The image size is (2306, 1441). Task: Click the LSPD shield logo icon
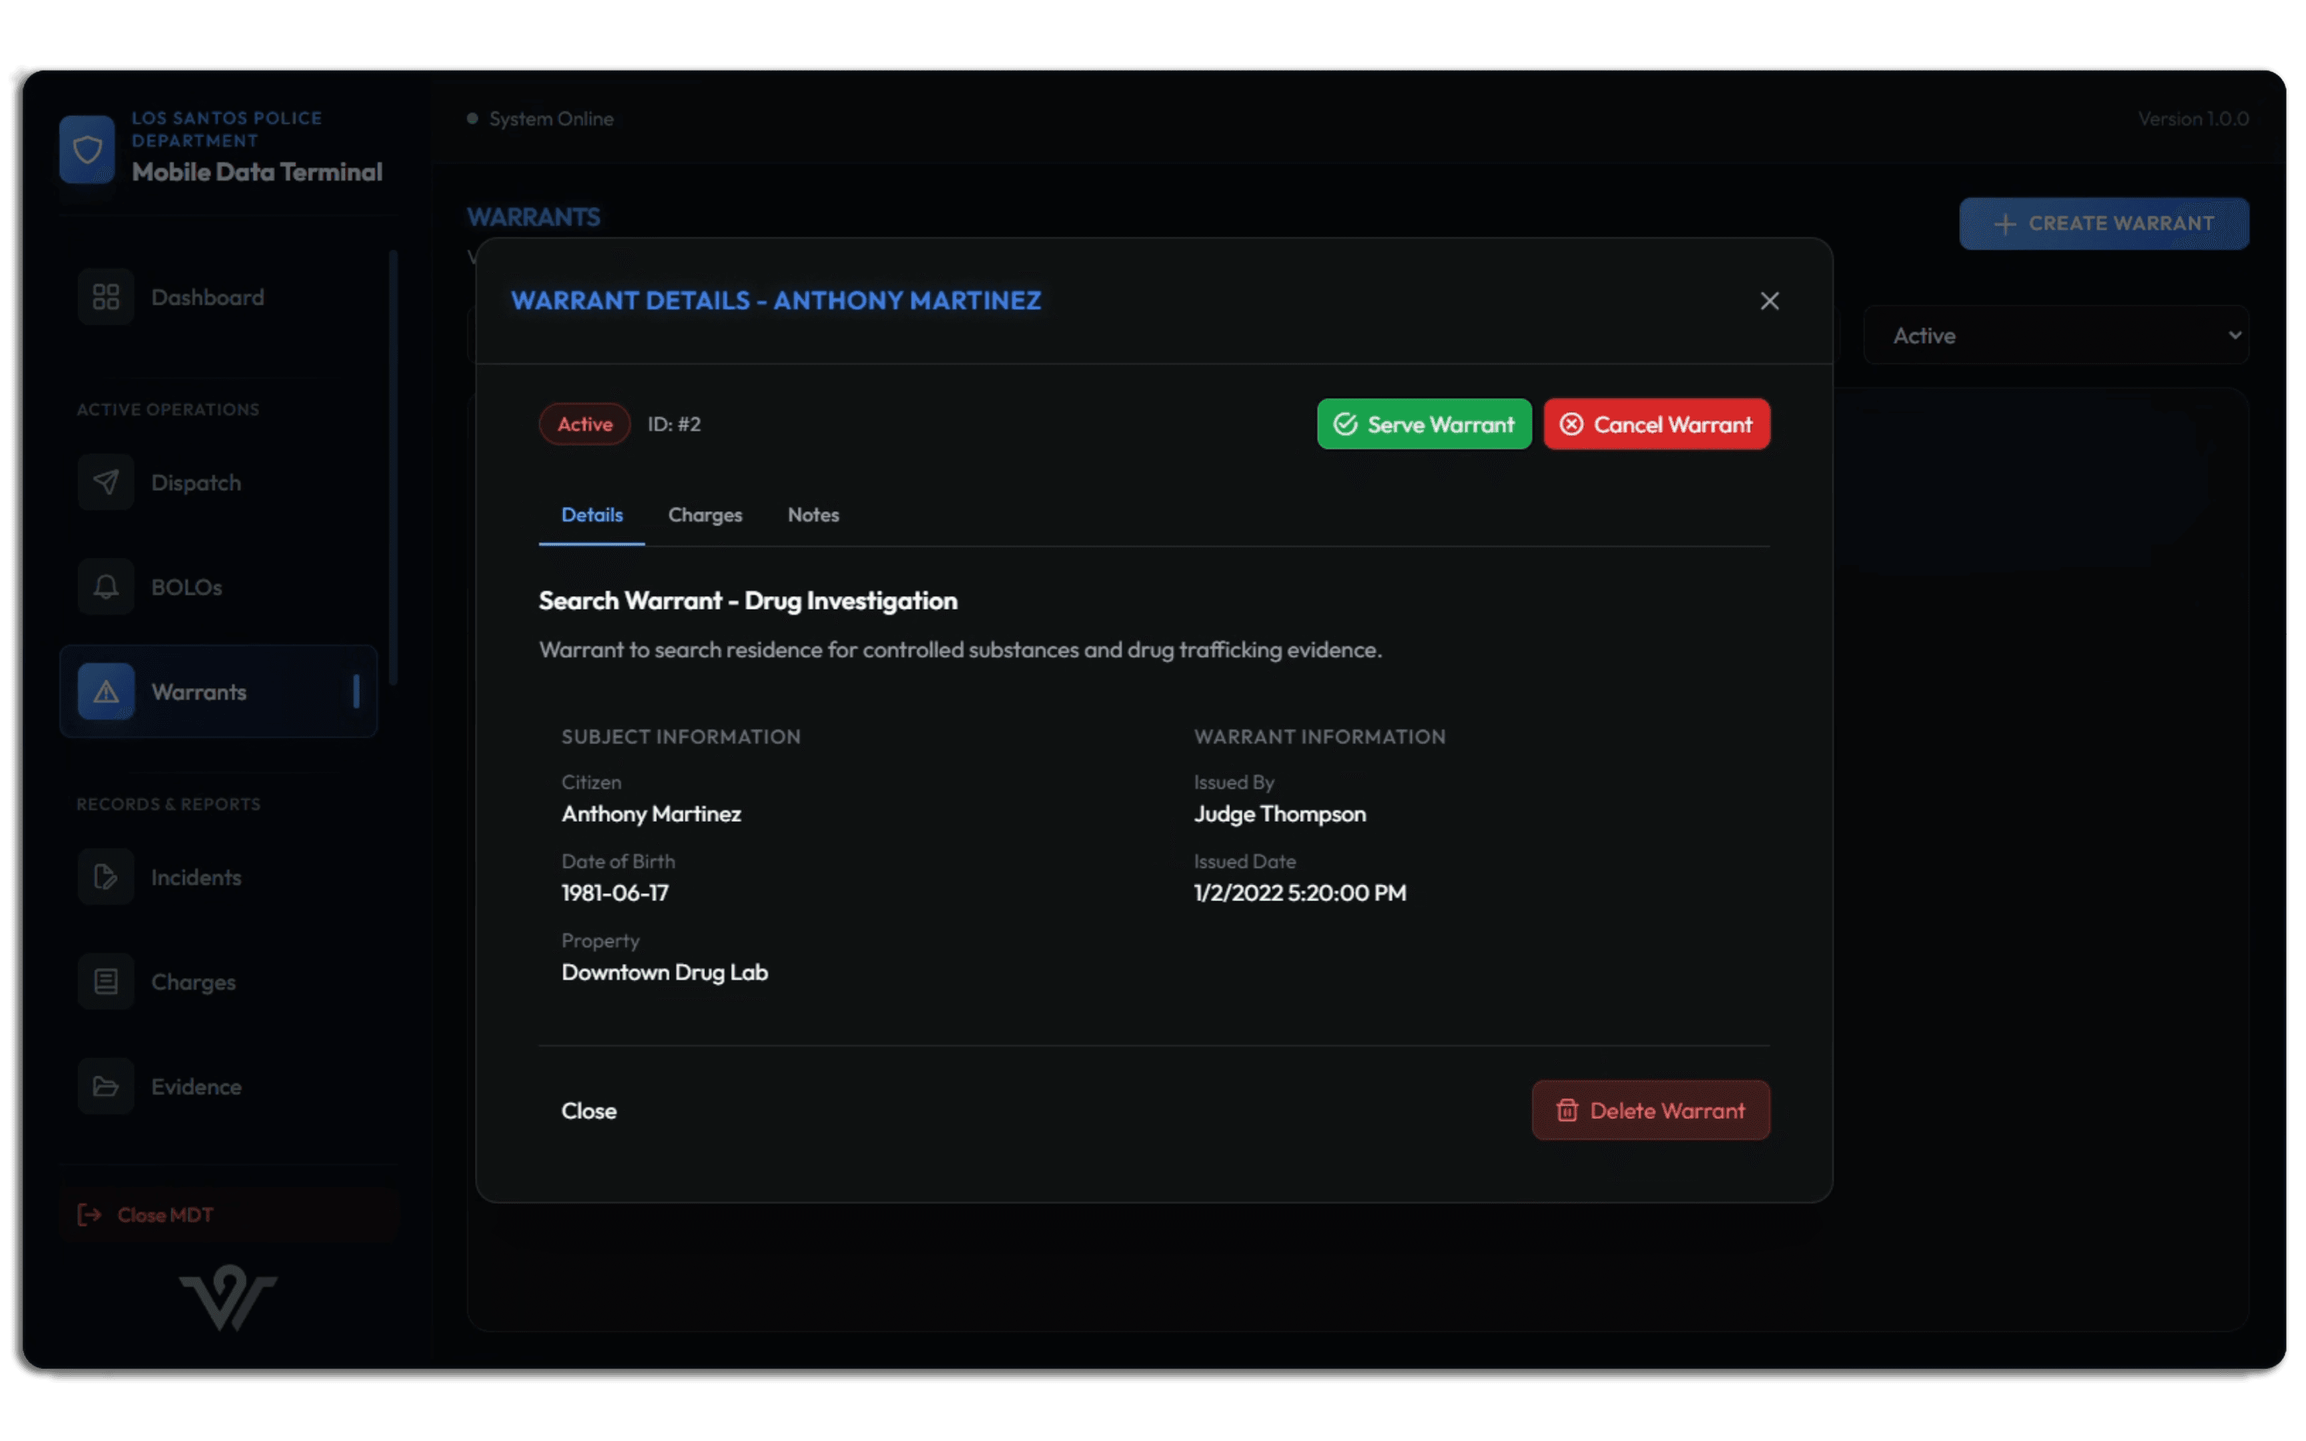point(87,149)
